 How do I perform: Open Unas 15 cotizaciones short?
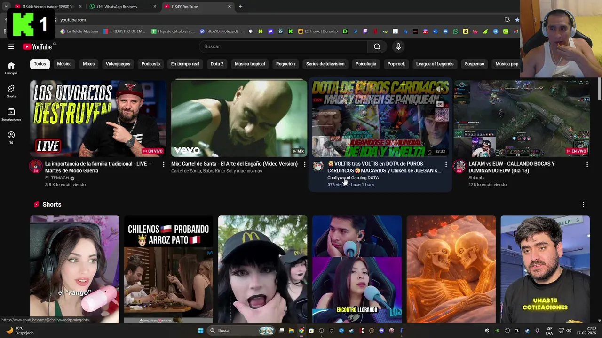pyautogui.click(x=545, y=269)
